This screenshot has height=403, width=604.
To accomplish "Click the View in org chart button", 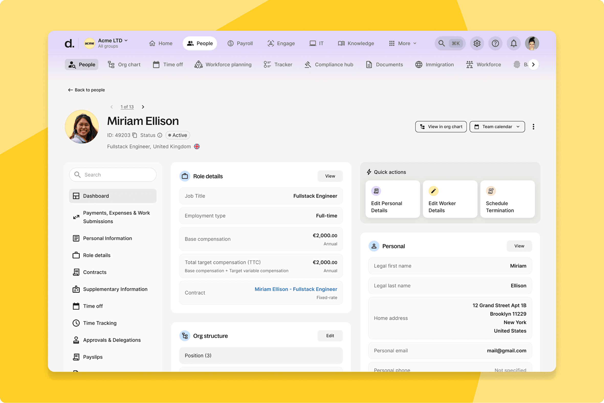I will click(441, 127).
